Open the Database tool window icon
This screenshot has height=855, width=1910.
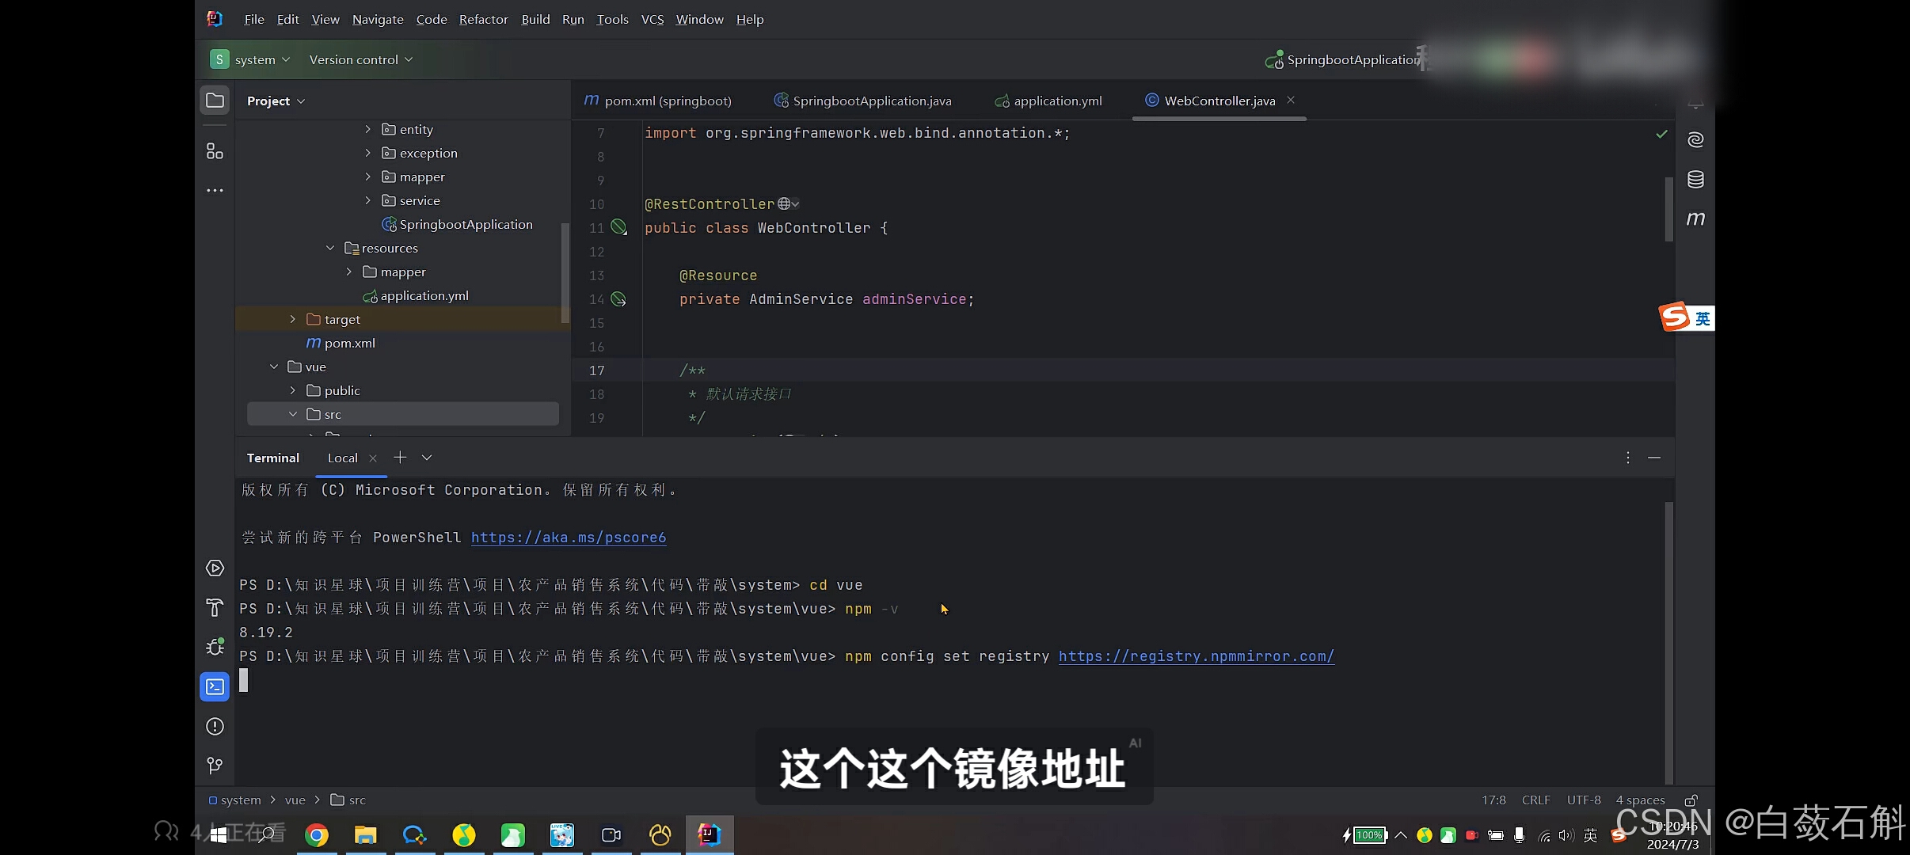(x=1695, y=180)
